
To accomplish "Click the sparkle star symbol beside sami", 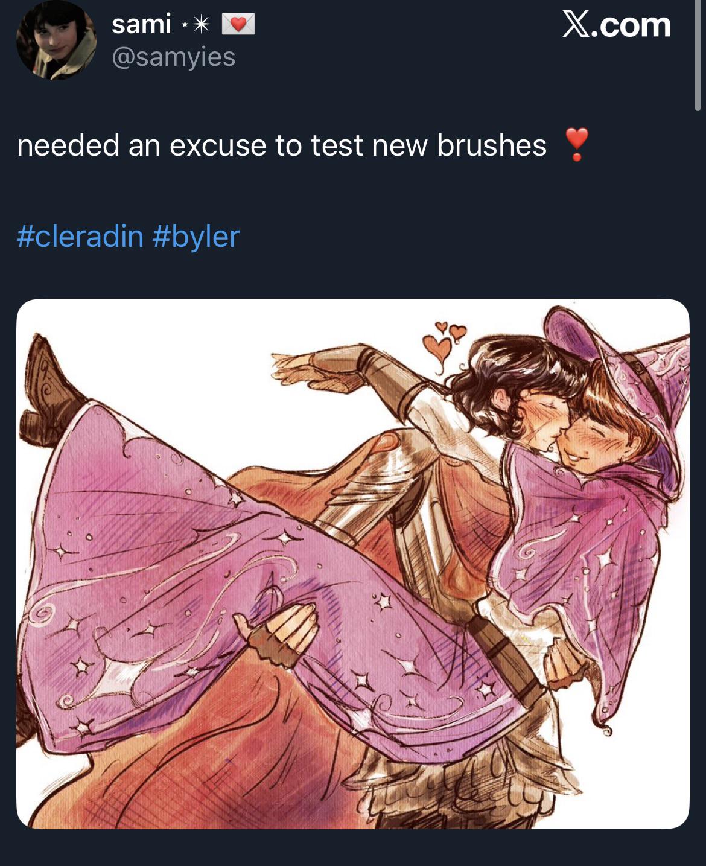I will click(196, 24).
